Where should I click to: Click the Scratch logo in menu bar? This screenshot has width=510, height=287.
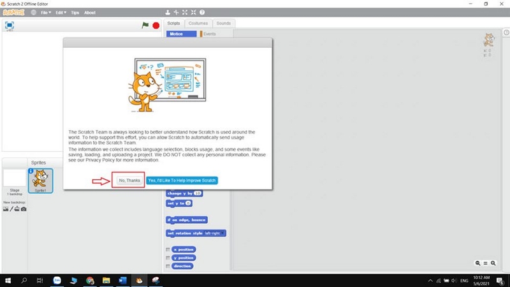click(x=13, y=12)
